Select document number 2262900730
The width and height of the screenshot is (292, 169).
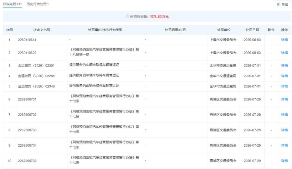tap(27, 130)
